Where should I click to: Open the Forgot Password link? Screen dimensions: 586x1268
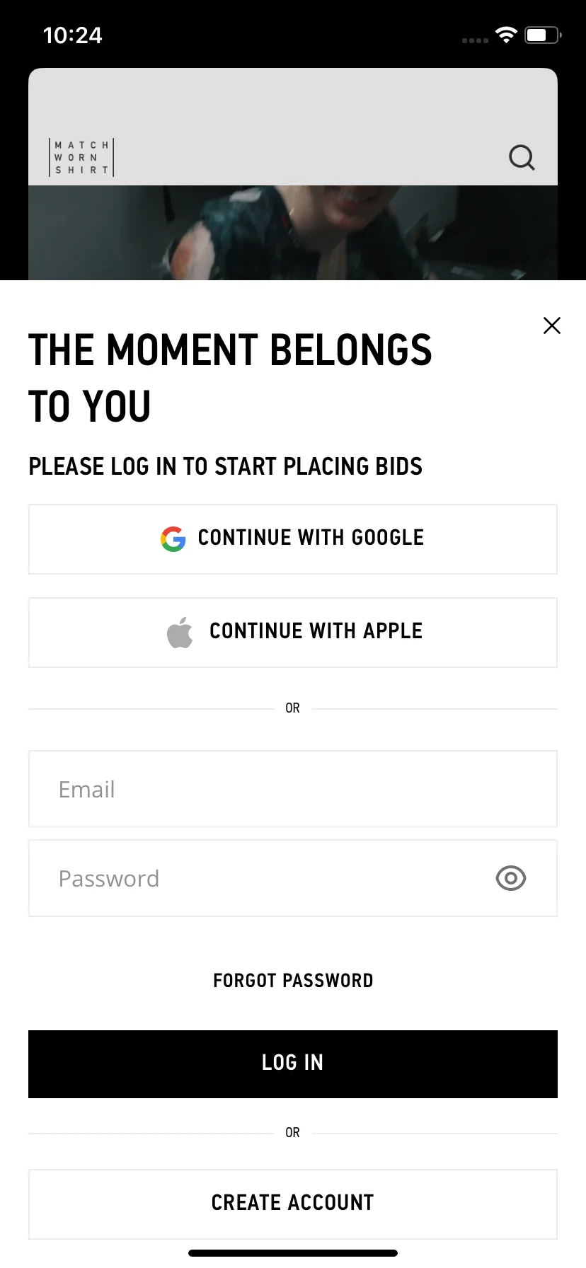[293, 981]
